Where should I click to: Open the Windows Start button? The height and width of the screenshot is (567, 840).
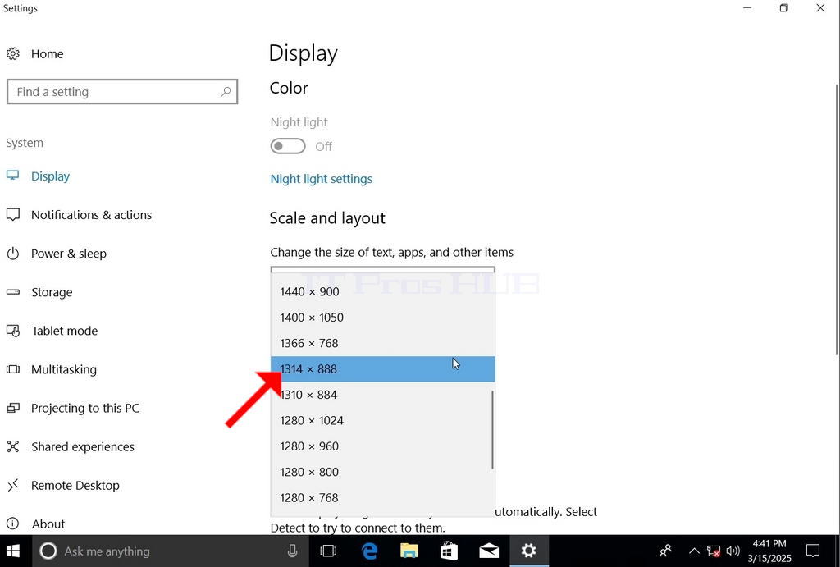13,551
